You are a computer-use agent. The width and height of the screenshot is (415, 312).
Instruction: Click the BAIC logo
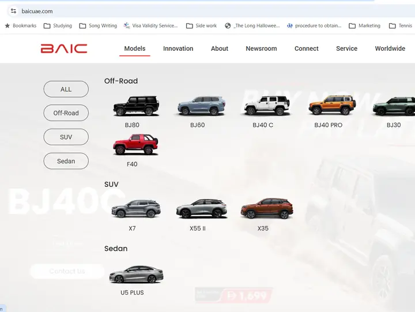[x=64, y=48]
